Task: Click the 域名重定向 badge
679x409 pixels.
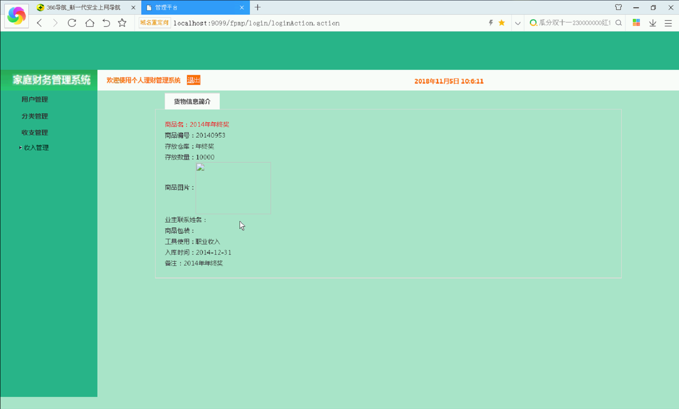Action: (x=155, y=23)
